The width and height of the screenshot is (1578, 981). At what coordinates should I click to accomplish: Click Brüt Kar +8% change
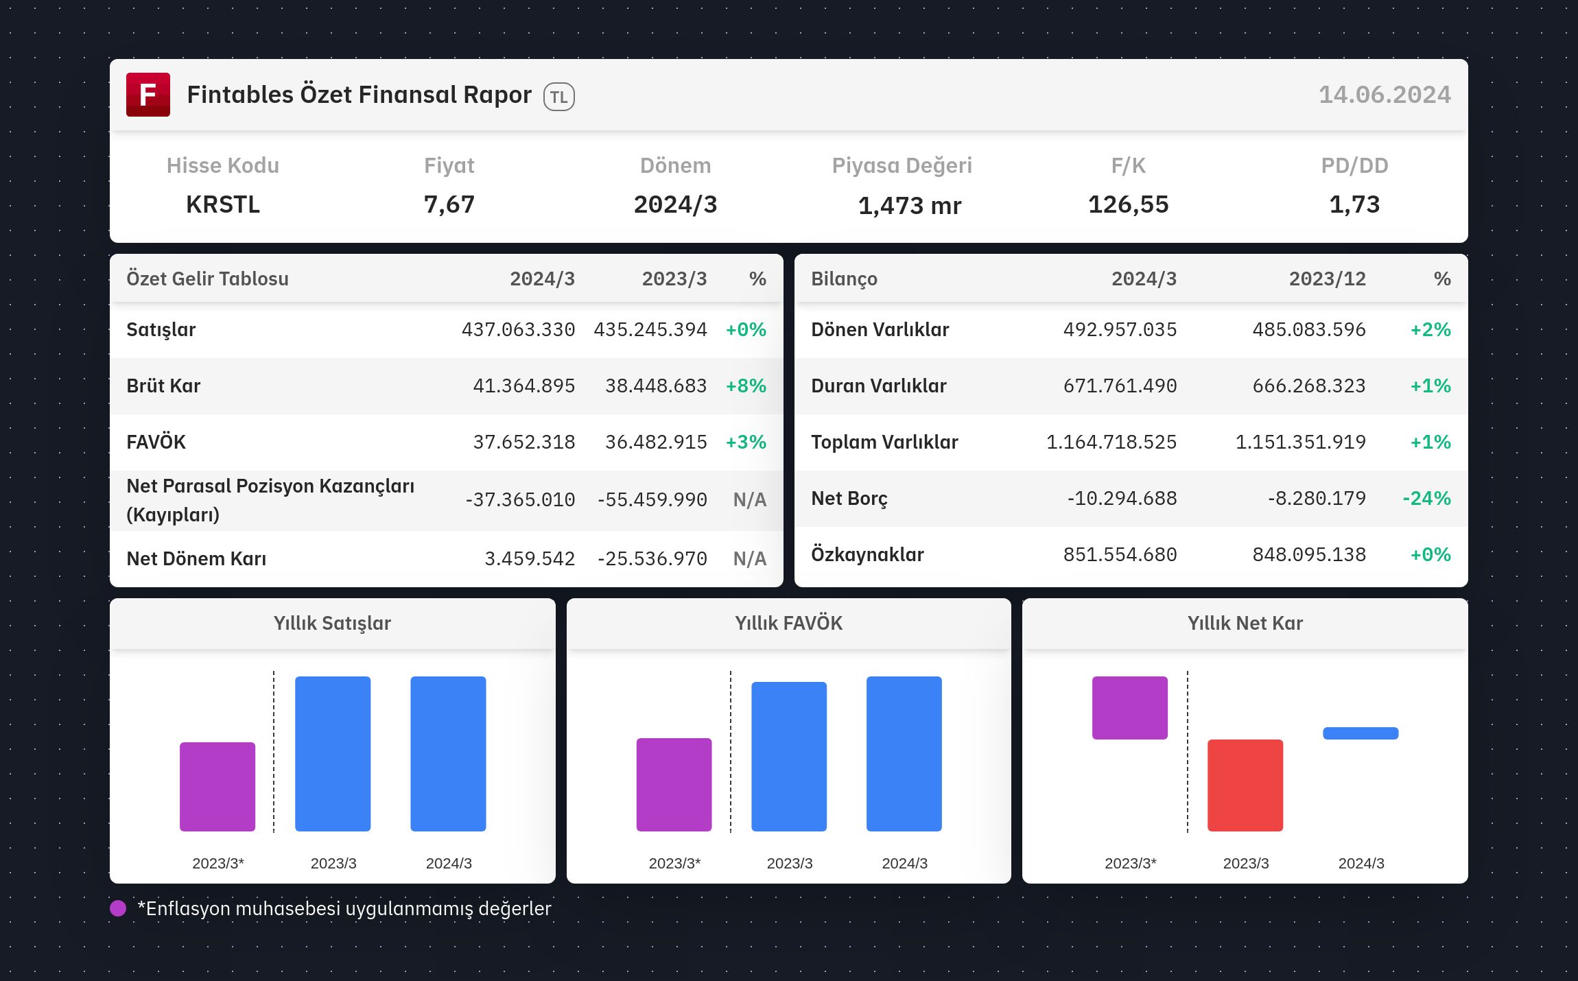746,386
